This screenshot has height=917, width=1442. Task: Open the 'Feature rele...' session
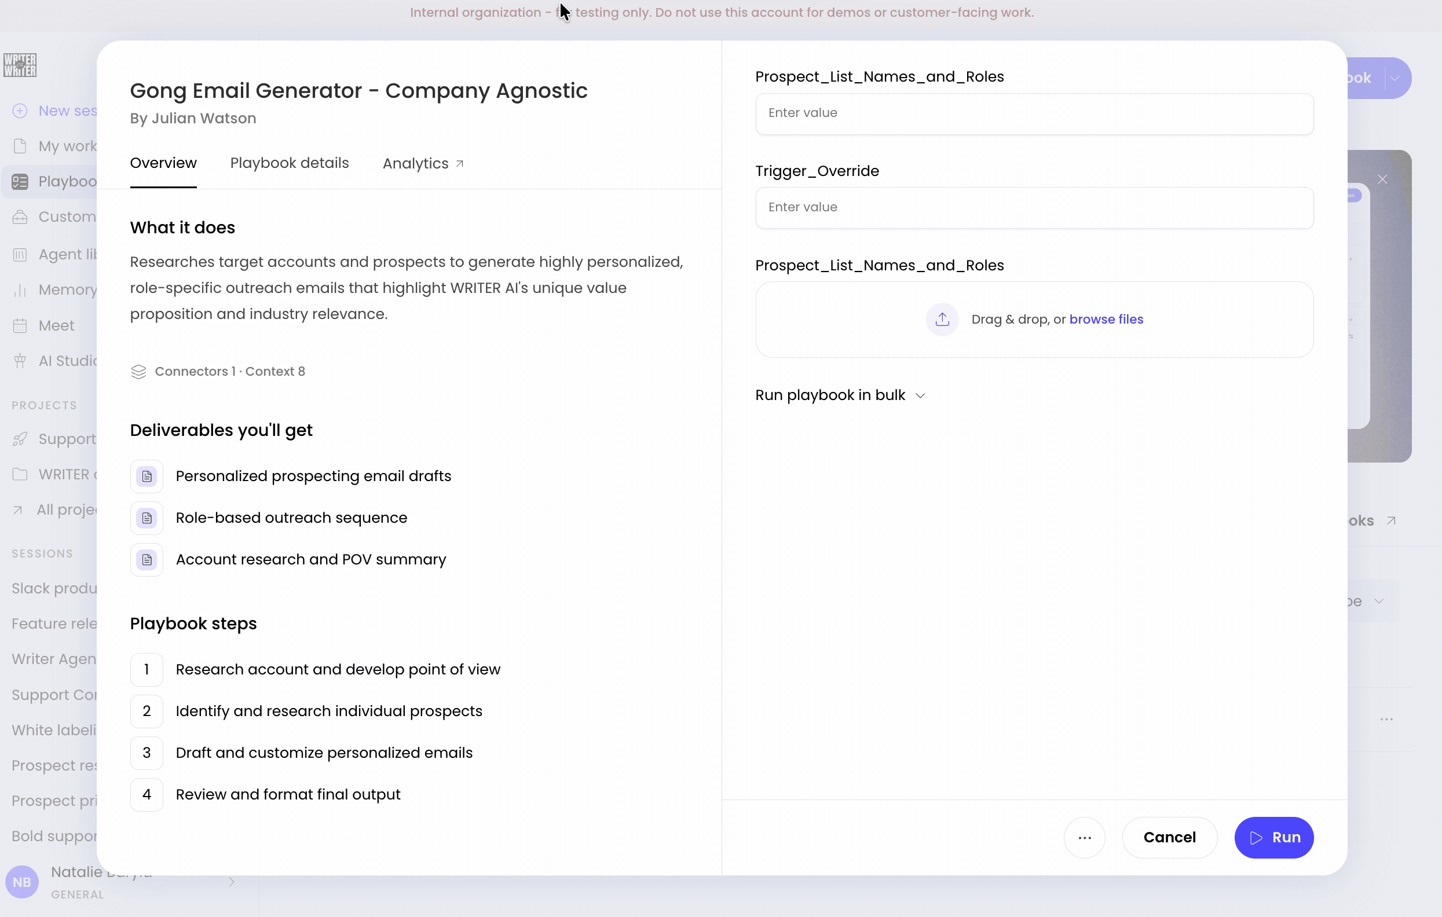[x=54, y=623]
